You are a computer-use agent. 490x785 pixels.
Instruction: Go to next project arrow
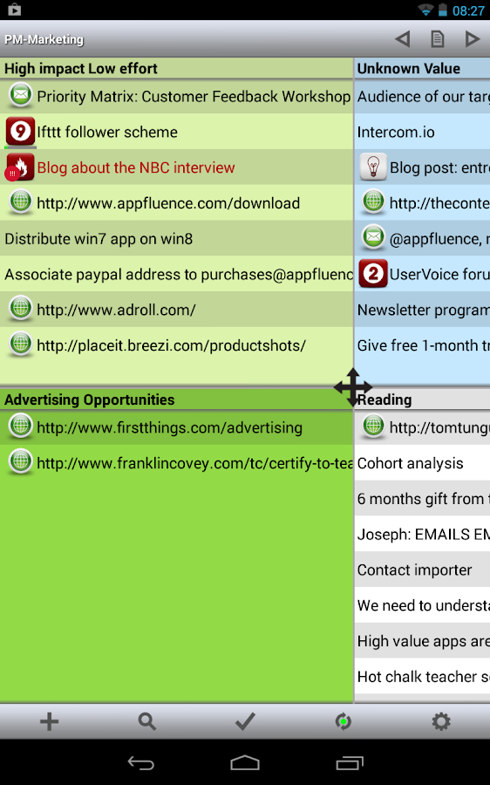472,39
